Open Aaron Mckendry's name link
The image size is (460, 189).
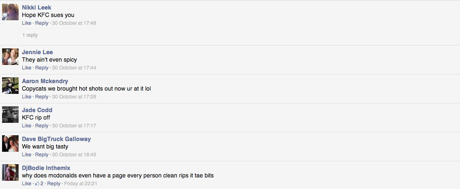[x=45, y=81]
